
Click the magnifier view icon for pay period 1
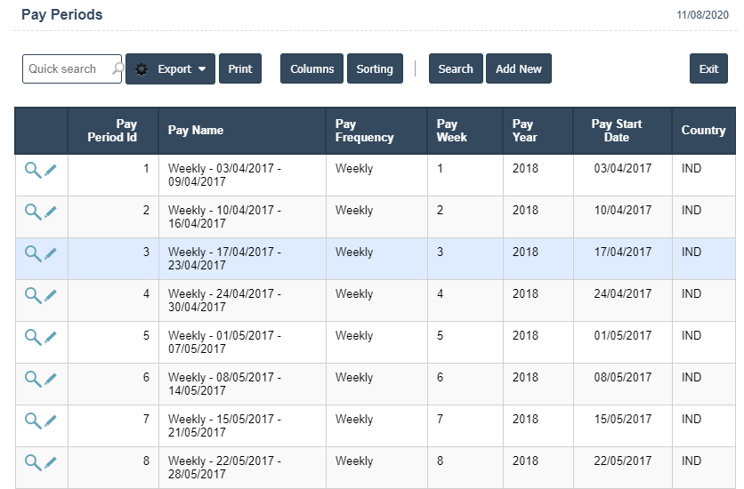coord(32,170)
